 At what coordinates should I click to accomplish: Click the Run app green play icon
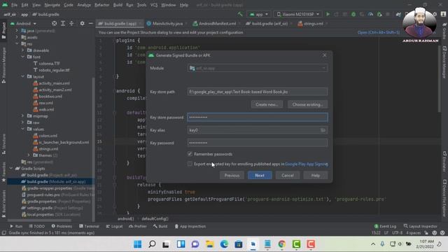click(328, 14)
